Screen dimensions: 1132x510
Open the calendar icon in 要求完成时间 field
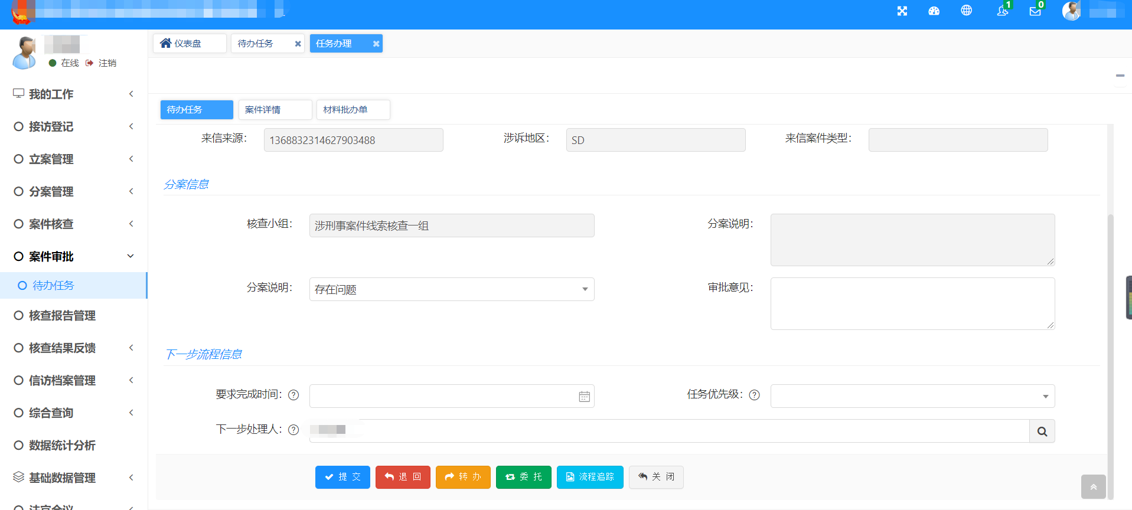coord(584,397)
